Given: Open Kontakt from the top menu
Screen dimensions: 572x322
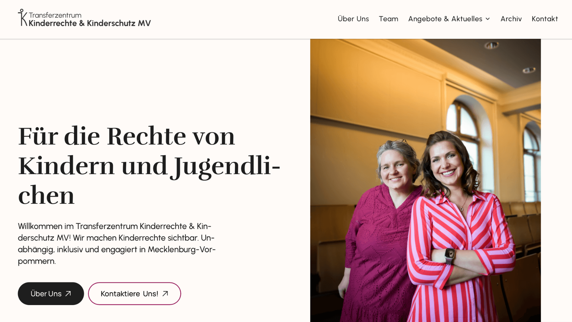Looking at the screenshot, I should click(545, 19).
